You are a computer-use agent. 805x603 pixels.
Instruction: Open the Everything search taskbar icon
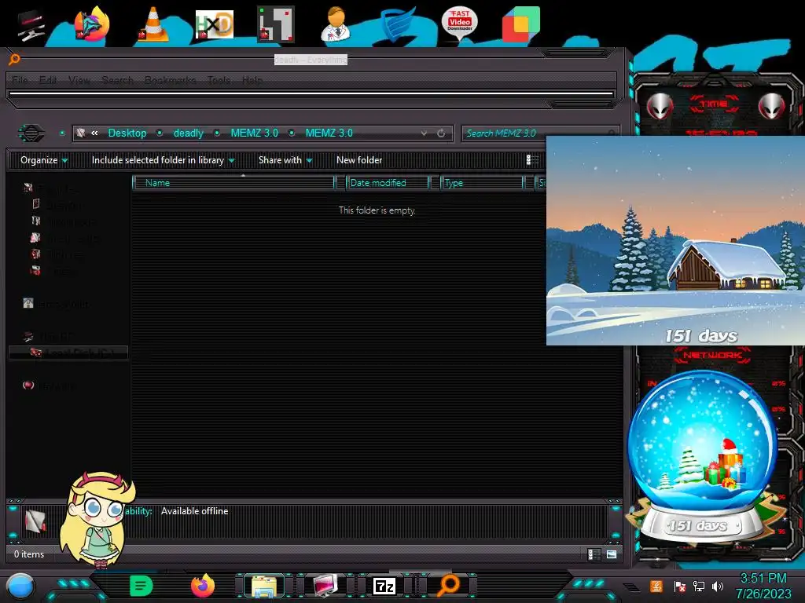tap(447, 585)
